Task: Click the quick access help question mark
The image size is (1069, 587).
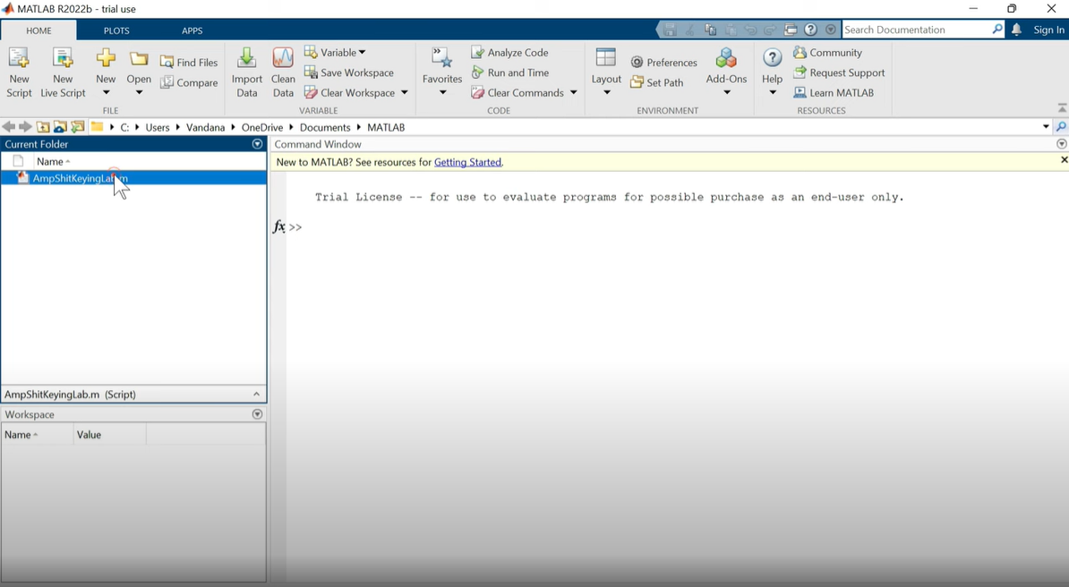Action: coord(810,30)
